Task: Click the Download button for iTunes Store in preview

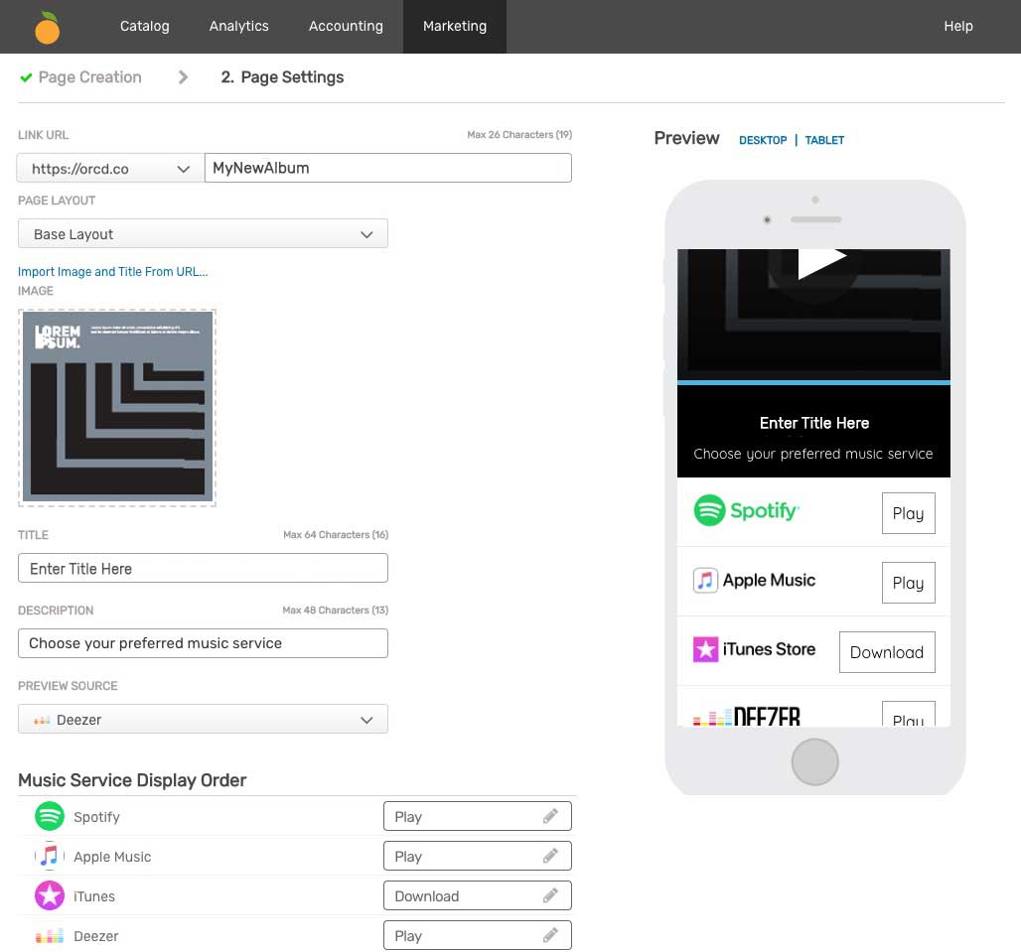Action: pyautogui.click(x=887, y=652)
